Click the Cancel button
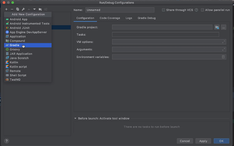234x146 pixels. point(185,141)
